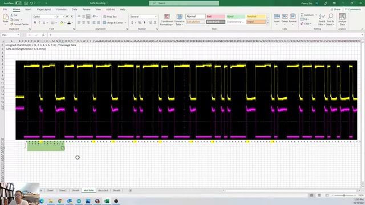This screenshot has width=365, height=205.
Task: Decrease the font size
Action: pos(72,17)
